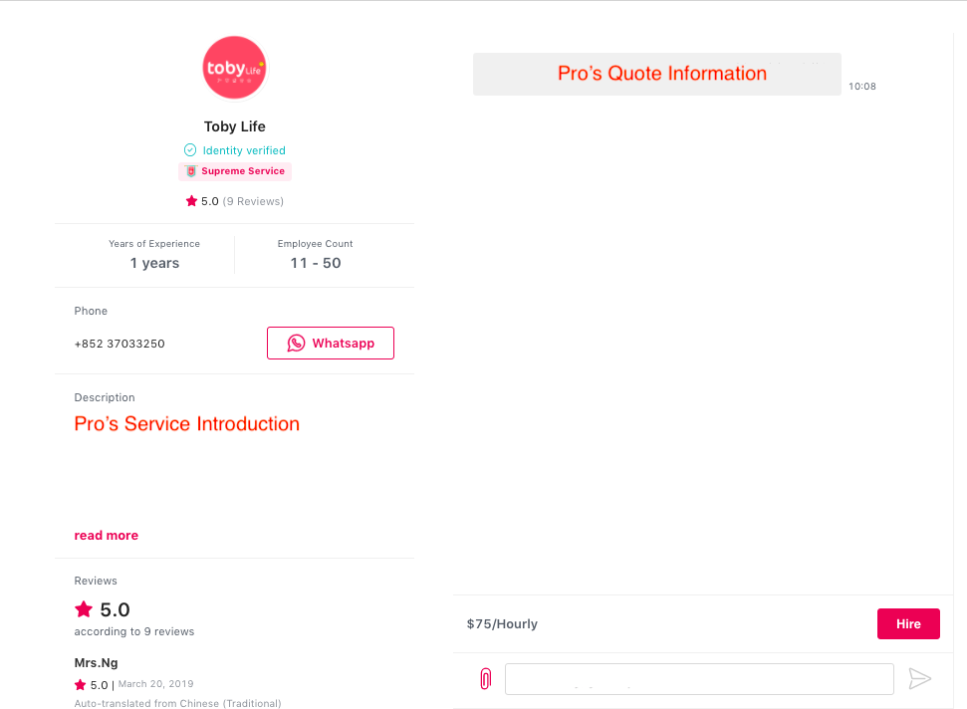Image resolution: width=967 pixels, height=709 pixels.
Task: Open the Pro's Quote Information message
Action: click(657, 74)
